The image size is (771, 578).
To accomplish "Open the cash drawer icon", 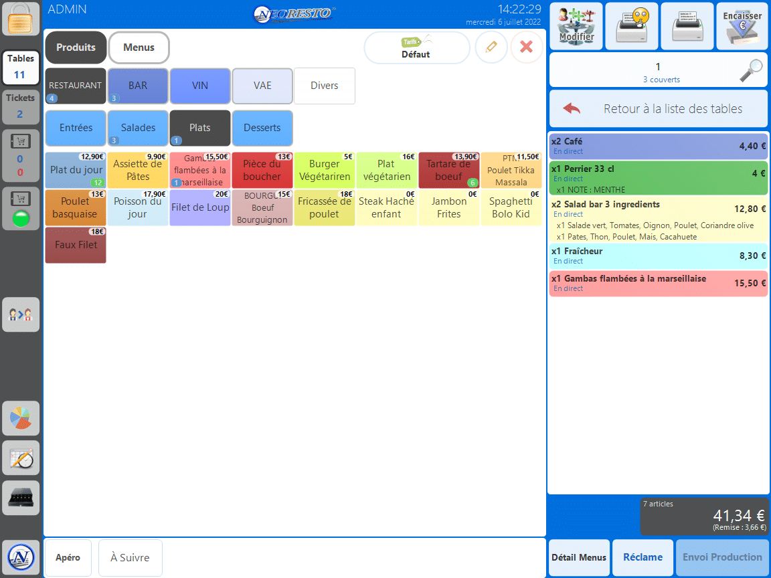I will pyautogui.click(x=21, y=498).
